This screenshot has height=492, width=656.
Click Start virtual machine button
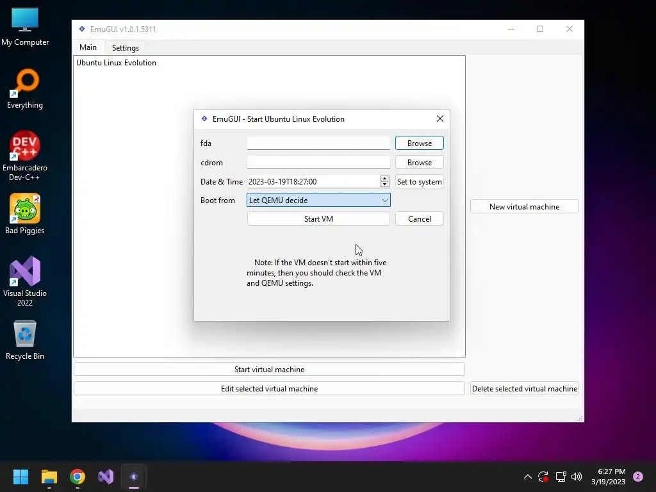coord(269,370)
